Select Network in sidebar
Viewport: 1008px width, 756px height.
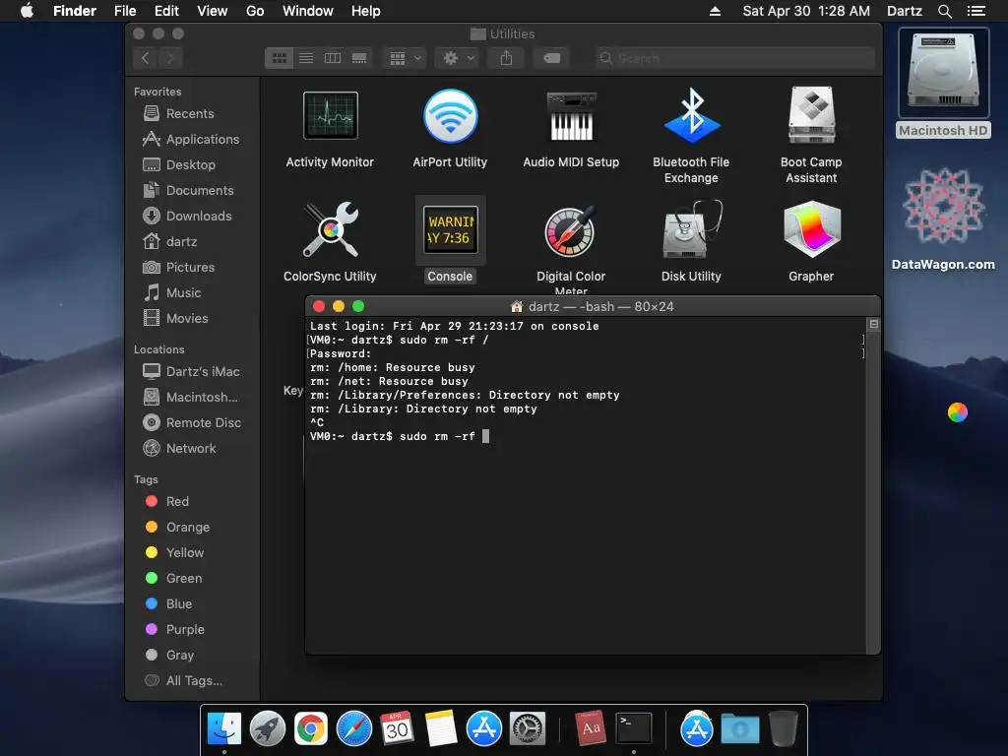(192, 449)
